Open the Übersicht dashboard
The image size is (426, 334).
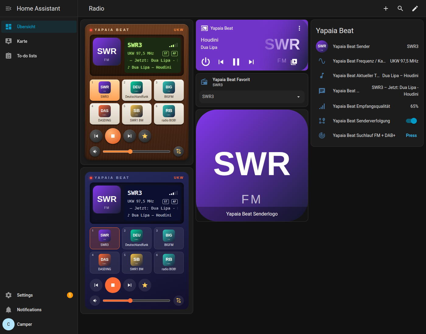point(39,27)
